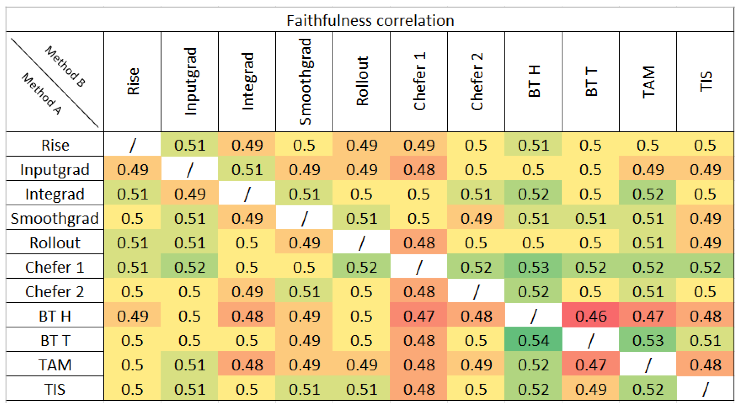Click the 0.53 cell in Chefer 1 row
This screenshot has width=740, height=406.
(x=533, y=267)
